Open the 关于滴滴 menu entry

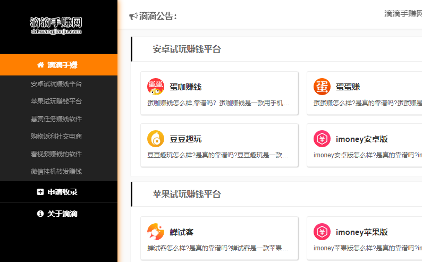pos(58,214)
